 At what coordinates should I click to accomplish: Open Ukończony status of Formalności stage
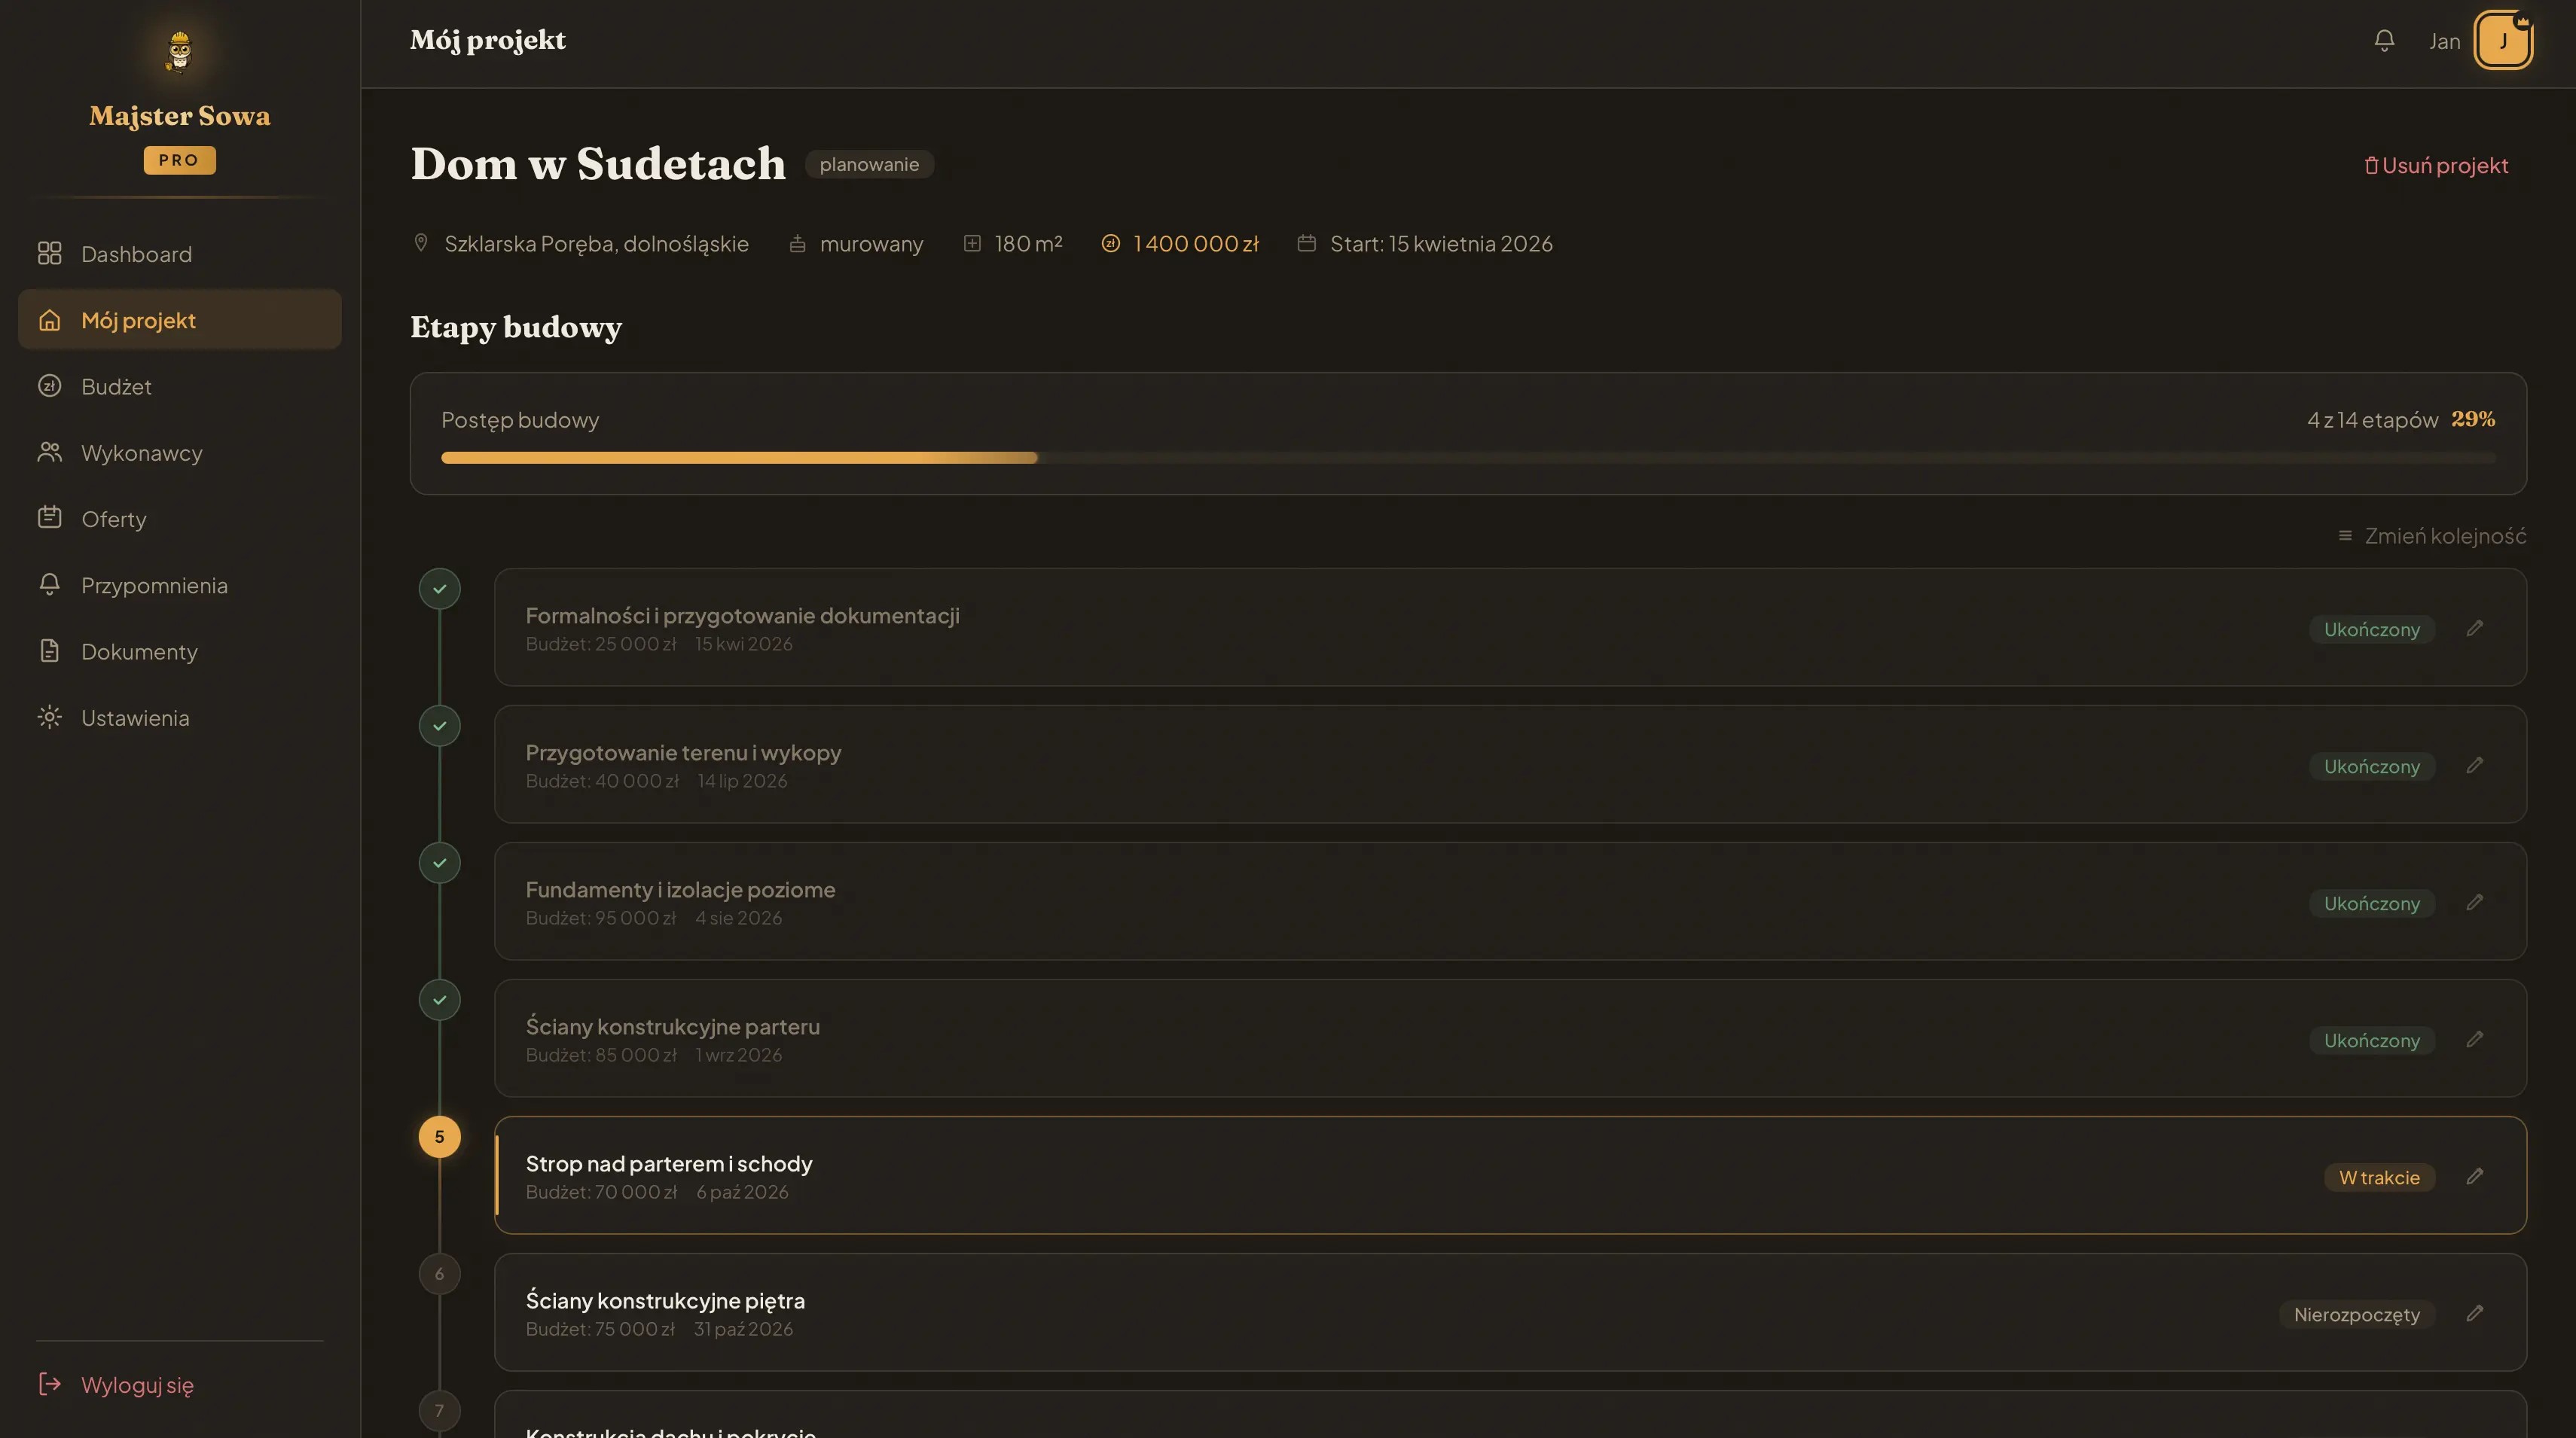[x=2371, y=629]
